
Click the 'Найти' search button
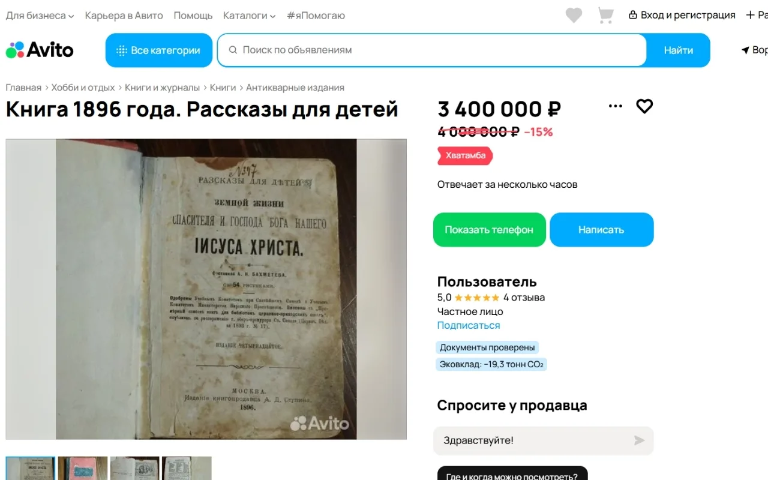[x=679, y=50]
